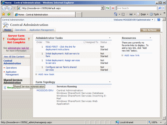This screenshot has height=125, width=167.
Task: Expand the Home button dropdown arrow
Action: click(119, 14)
